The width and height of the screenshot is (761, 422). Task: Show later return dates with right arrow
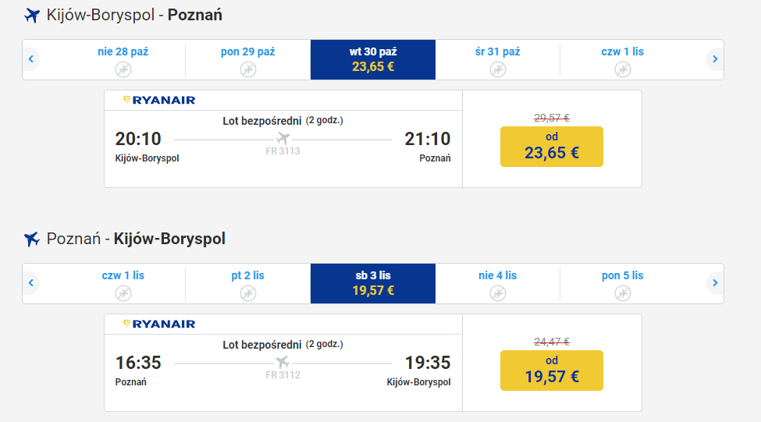[x=715, y=283]
